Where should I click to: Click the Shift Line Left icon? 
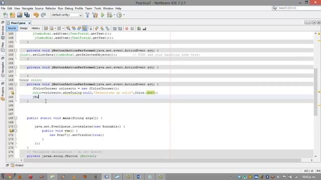click(x=114, y=28)
